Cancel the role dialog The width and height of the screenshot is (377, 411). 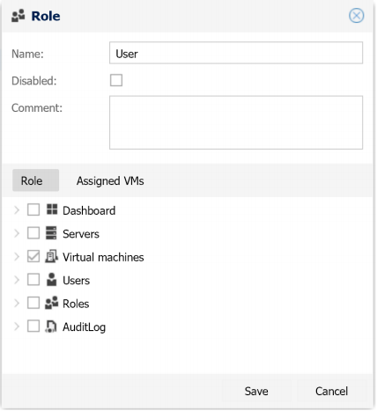pos(331,391)
